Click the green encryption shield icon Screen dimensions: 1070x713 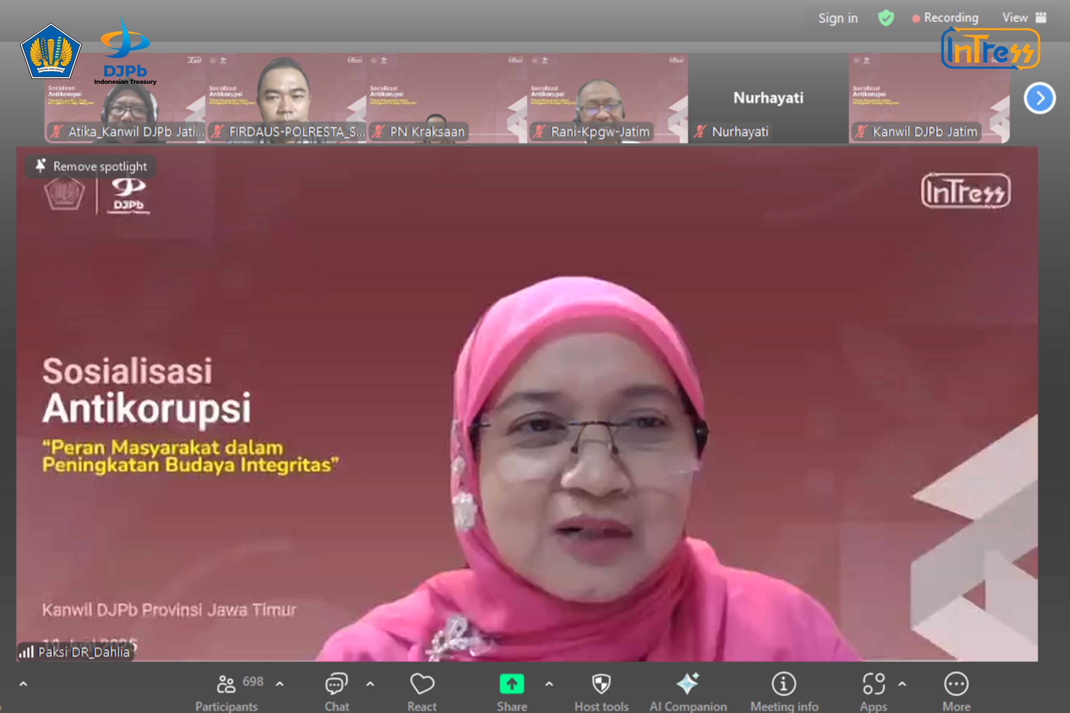pos(885,18)
